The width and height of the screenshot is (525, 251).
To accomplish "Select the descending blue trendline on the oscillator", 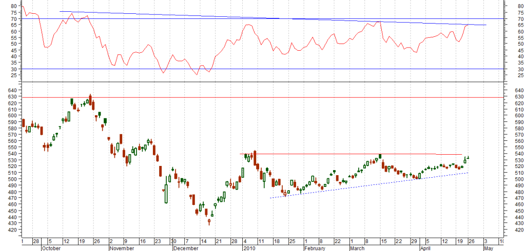I will click(x=272, y=18).
